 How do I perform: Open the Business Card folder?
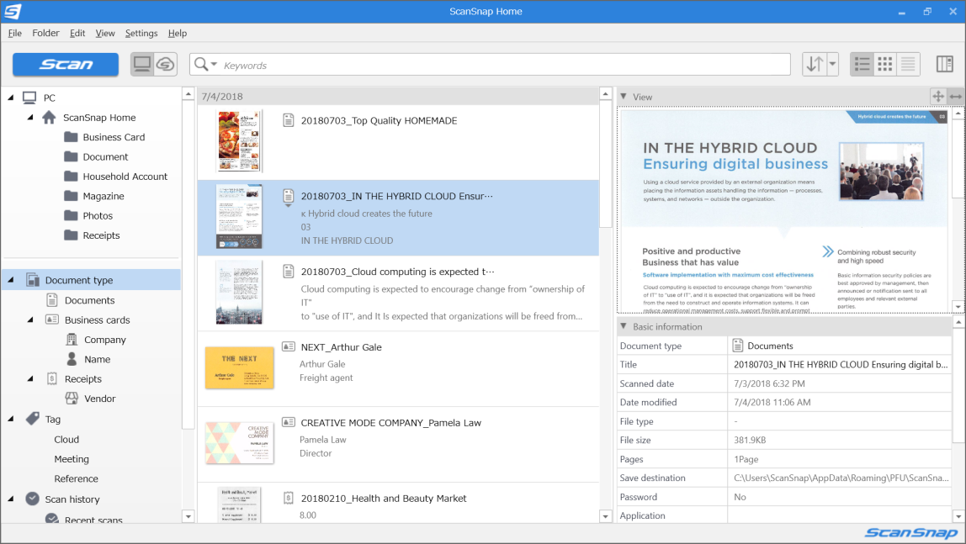coord(114,137)
